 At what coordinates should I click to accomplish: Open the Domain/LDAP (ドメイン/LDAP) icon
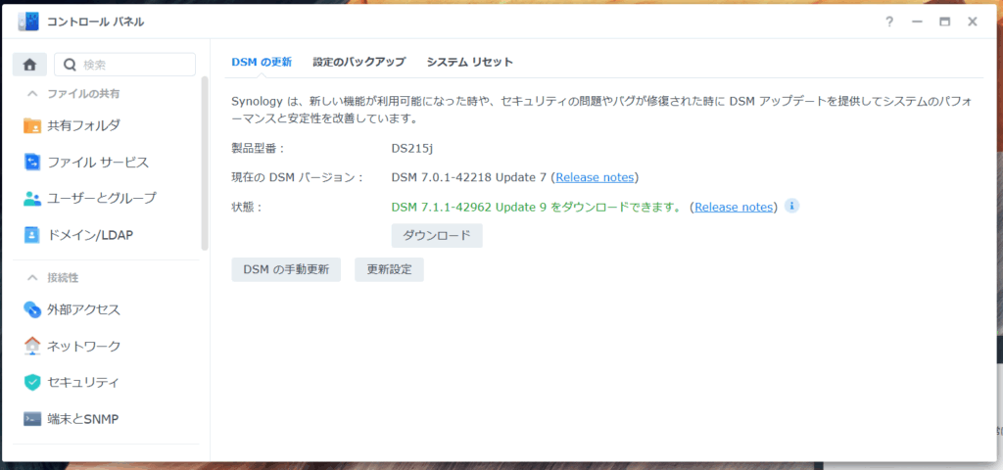(32, 235)
